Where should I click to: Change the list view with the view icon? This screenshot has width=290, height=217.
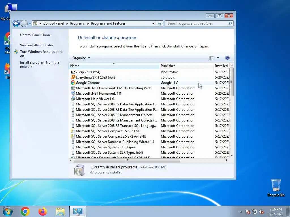click(211, 58)
